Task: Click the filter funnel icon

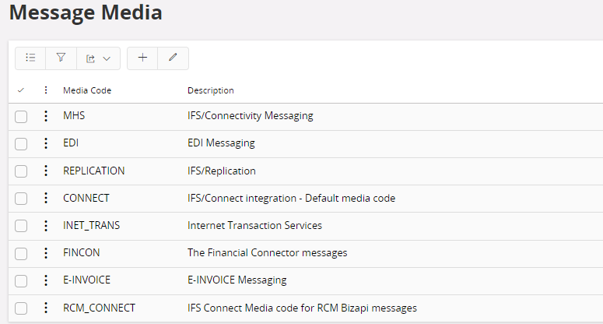Action: (x=61, y=58)
